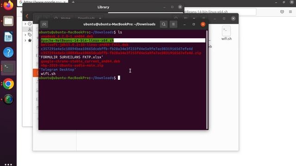Open view options dropdown in Files
The image size is (296, 166).
tap(194, 18)
